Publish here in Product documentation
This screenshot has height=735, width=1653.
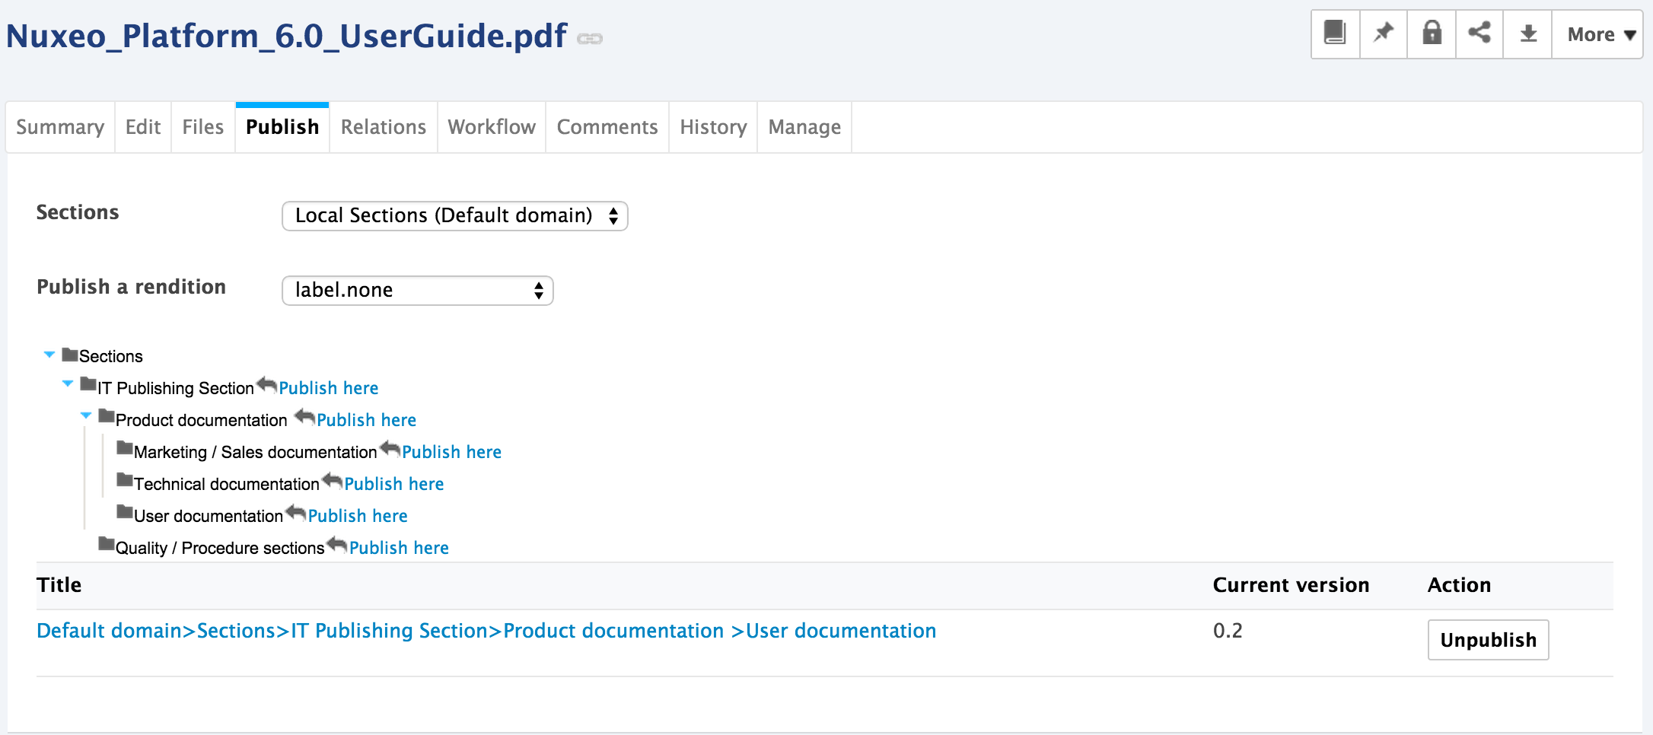click(366, 420)
